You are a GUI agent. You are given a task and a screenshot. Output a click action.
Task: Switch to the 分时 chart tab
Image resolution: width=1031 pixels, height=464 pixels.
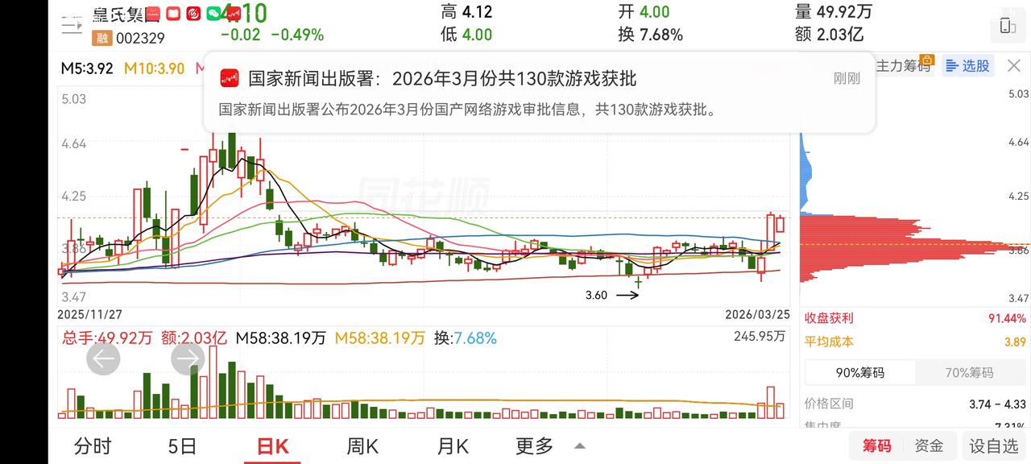(x=93, y=445)
